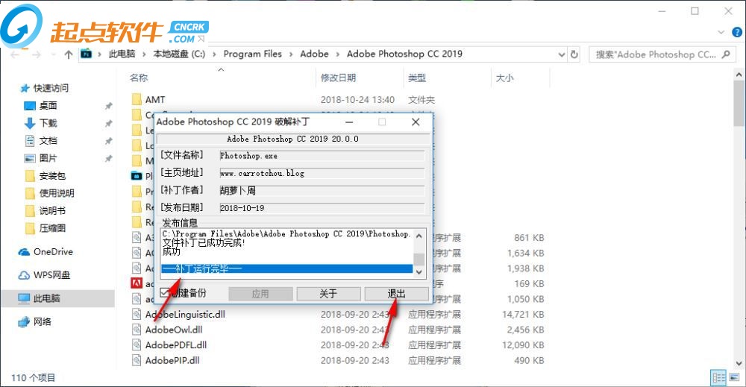Go up one folder level arrow
The width and height of the screenshot is (746, 387).
click(69, 54)
